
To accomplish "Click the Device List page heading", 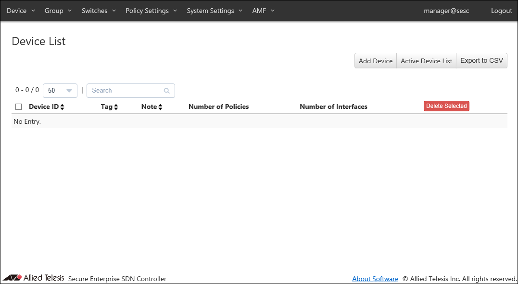I will [38, 41].
